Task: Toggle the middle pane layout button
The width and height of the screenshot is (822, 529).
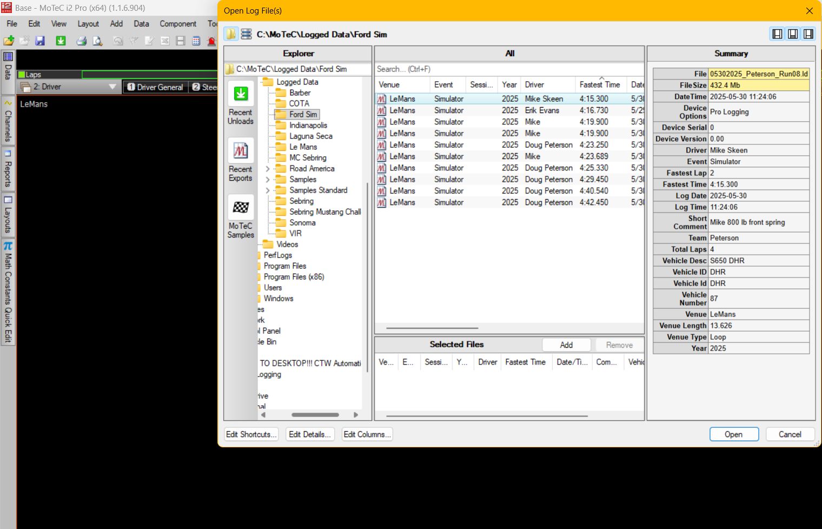Action: pyautogui.click(x=793, y=34)
